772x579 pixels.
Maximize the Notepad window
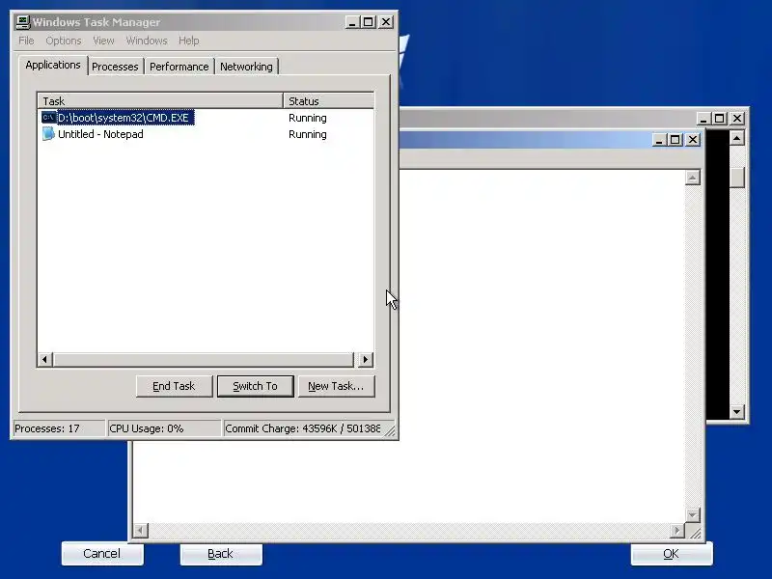coord(675,140)
